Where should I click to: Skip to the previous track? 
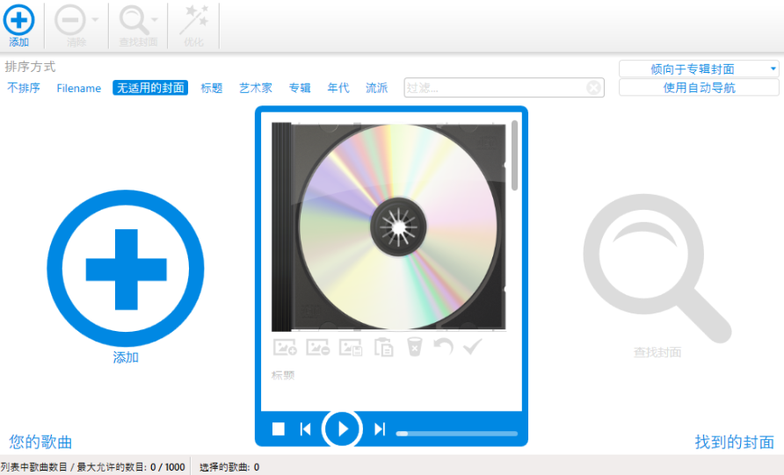[306, 429]
